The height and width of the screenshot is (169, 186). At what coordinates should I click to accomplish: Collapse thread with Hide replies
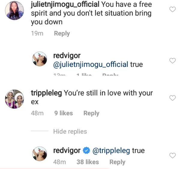point(70,131)
